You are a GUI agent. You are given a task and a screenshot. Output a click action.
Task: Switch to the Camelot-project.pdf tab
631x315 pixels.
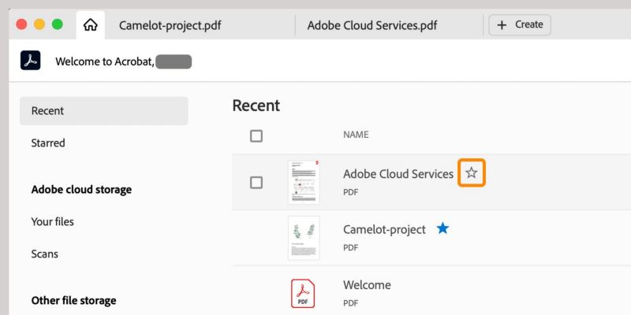170,26
